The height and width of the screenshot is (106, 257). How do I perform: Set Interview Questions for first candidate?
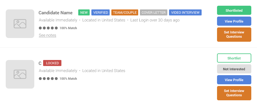tap(234, 35)
